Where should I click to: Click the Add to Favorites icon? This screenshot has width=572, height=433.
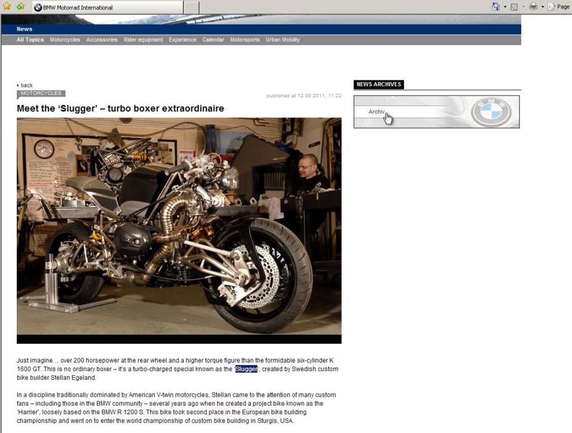(x=21, y=6)
